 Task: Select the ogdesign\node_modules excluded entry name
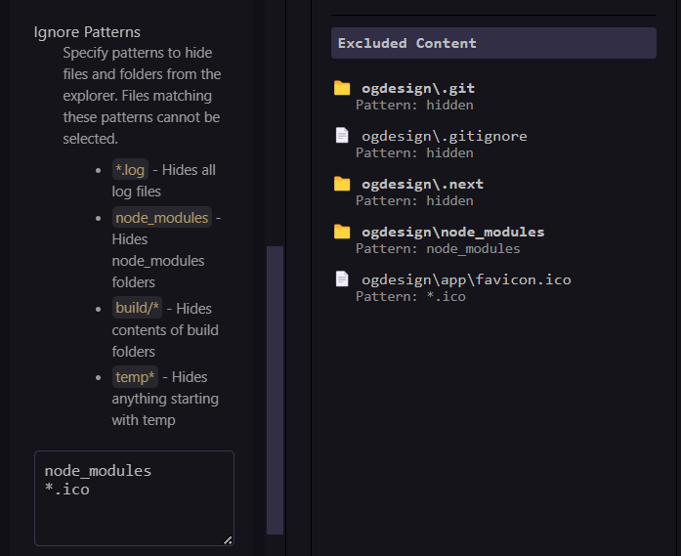pyautogui.click(x=452, y=232)
